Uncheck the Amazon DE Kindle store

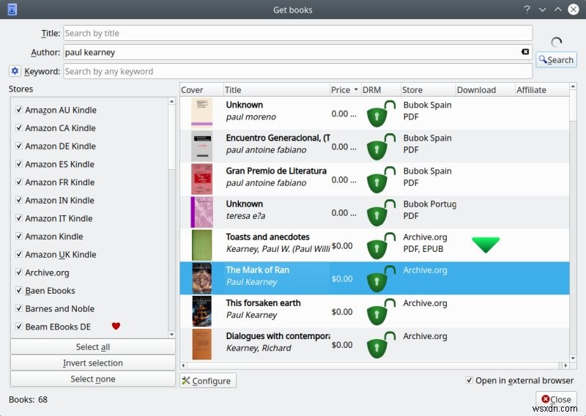pyautogui.click(x=19, y=146)
